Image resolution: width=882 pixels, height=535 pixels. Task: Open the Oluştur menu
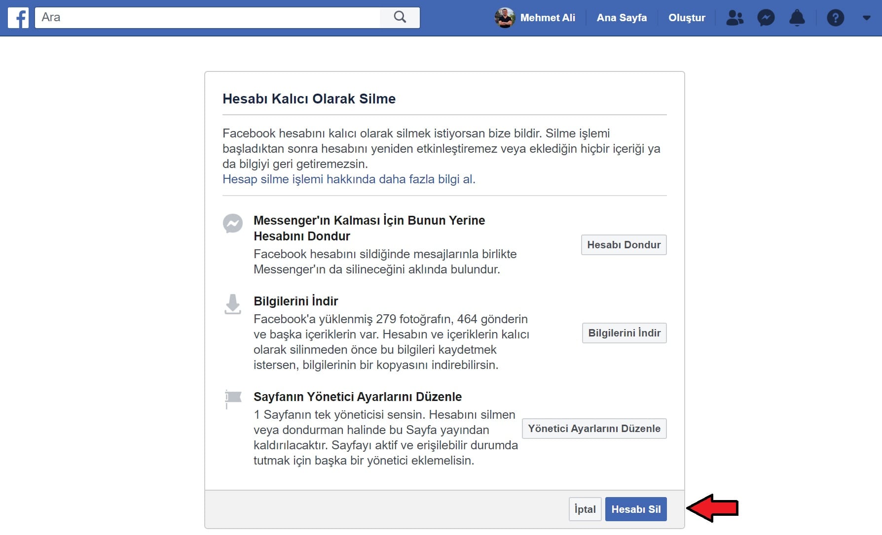coord(687,18)
